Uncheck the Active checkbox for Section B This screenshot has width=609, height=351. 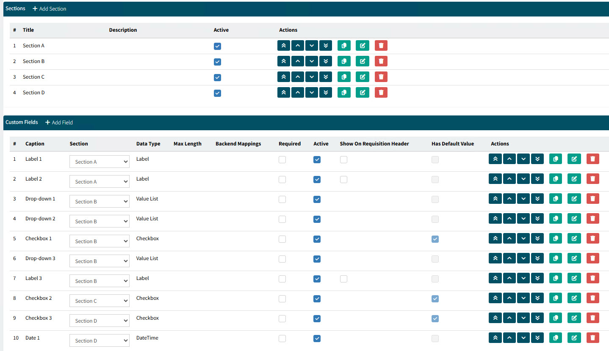coord(217,62)
